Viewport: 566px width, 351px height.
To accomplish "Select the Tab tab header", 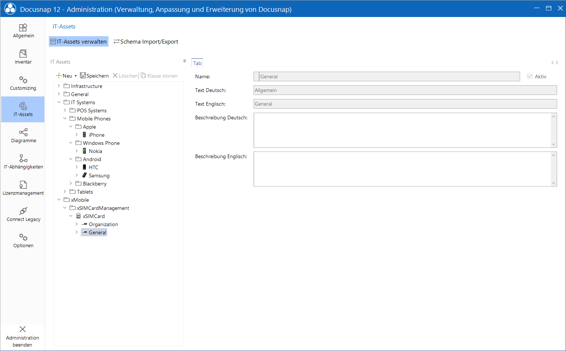I will 197,63.
